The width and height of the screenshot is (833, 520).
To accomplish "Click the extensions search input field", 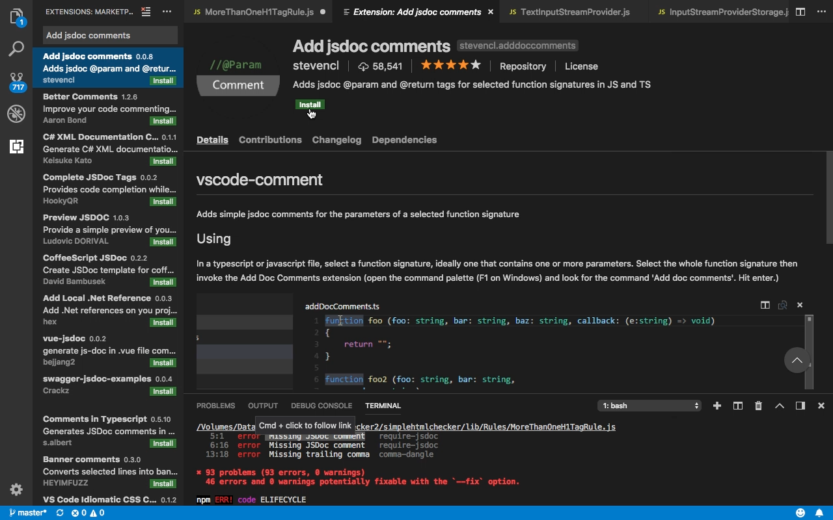I will coord(110,35).
